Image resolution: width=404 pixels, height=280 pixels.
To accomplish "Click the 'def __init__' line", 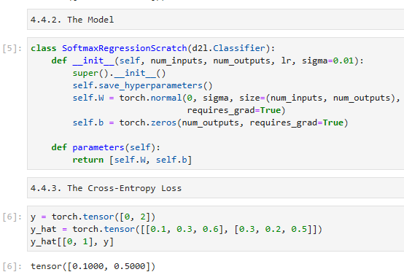I will pos(207,61).
